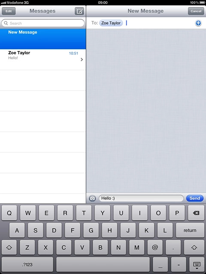Screen dimensions: 206x274
Task: Place cursor in Hello :) text field
Action: pyautogui.click(x=141, y=198)
